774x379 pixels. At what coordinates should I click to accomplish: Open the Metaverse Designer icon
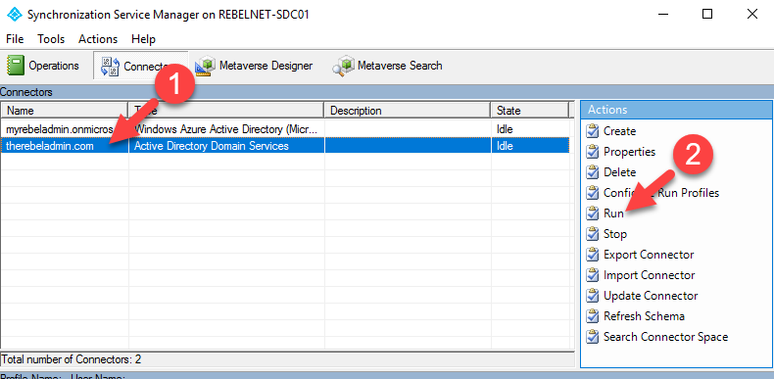tap(205, 67)
